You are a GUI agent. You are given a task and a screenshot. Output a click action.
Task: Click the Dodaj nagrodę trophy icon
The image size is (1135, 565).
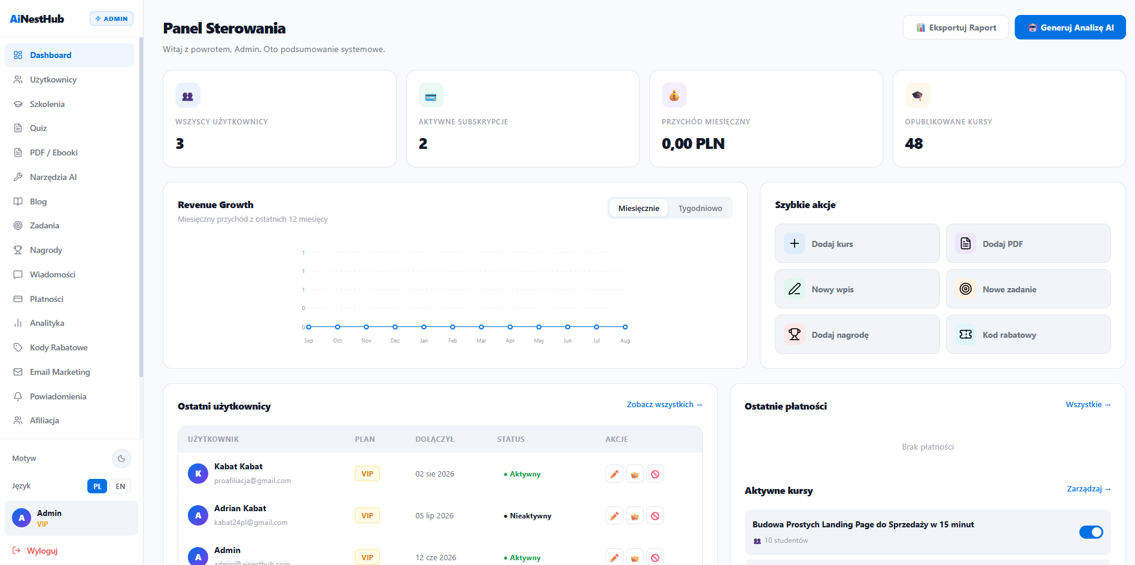[795, 334]
